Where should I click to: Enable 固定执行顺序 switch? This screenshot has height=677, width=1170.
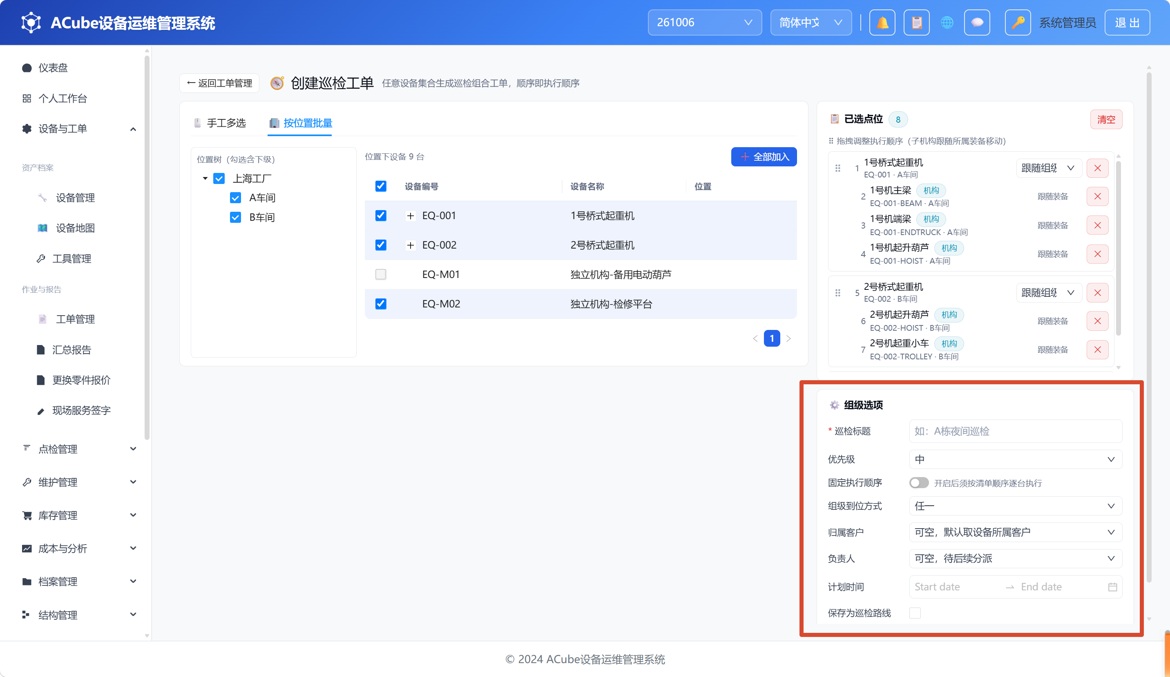click(919, 483)
